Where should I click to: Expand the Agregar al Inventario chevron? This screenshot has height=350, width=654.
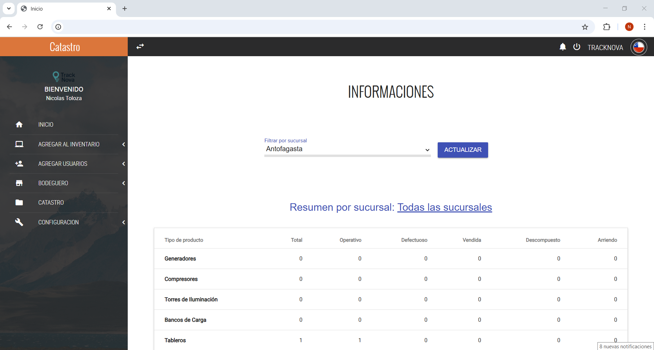click(x=123, y=144)
